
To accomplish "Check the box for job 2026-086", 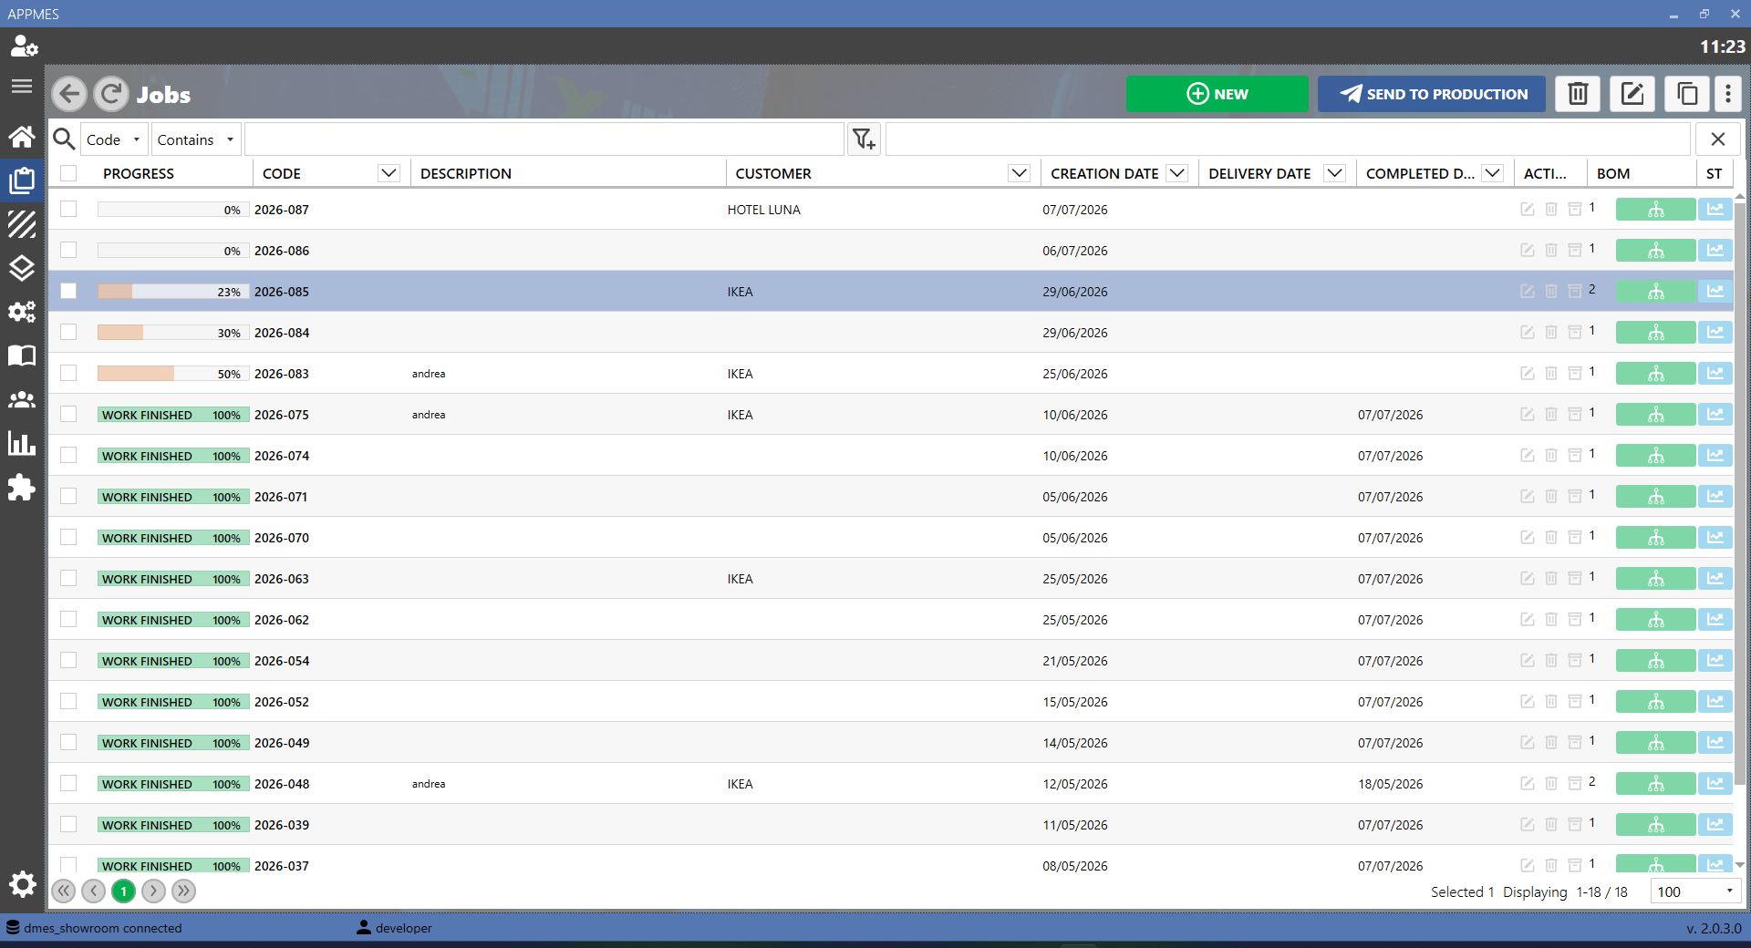I will [x=68, y=250].
